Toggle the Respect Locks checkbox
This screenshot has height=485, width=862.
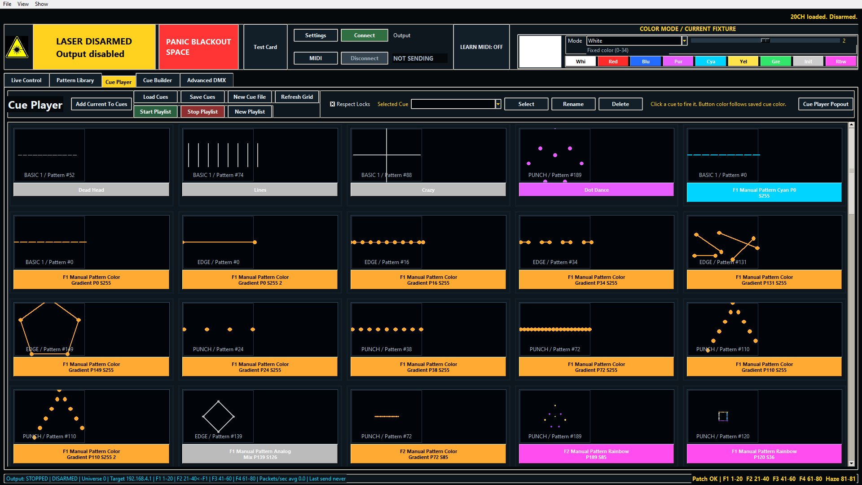point(333,104)
